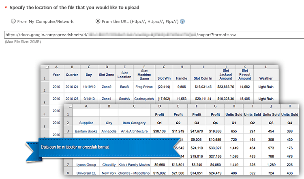This screenshot has height=179, width=304.
Task: Click the Item Category header cell
Action: point(134,122)
